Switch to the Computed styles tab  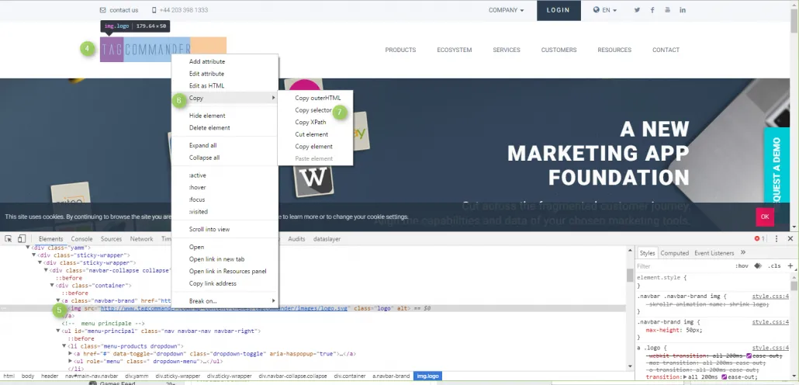click(674, 253)
